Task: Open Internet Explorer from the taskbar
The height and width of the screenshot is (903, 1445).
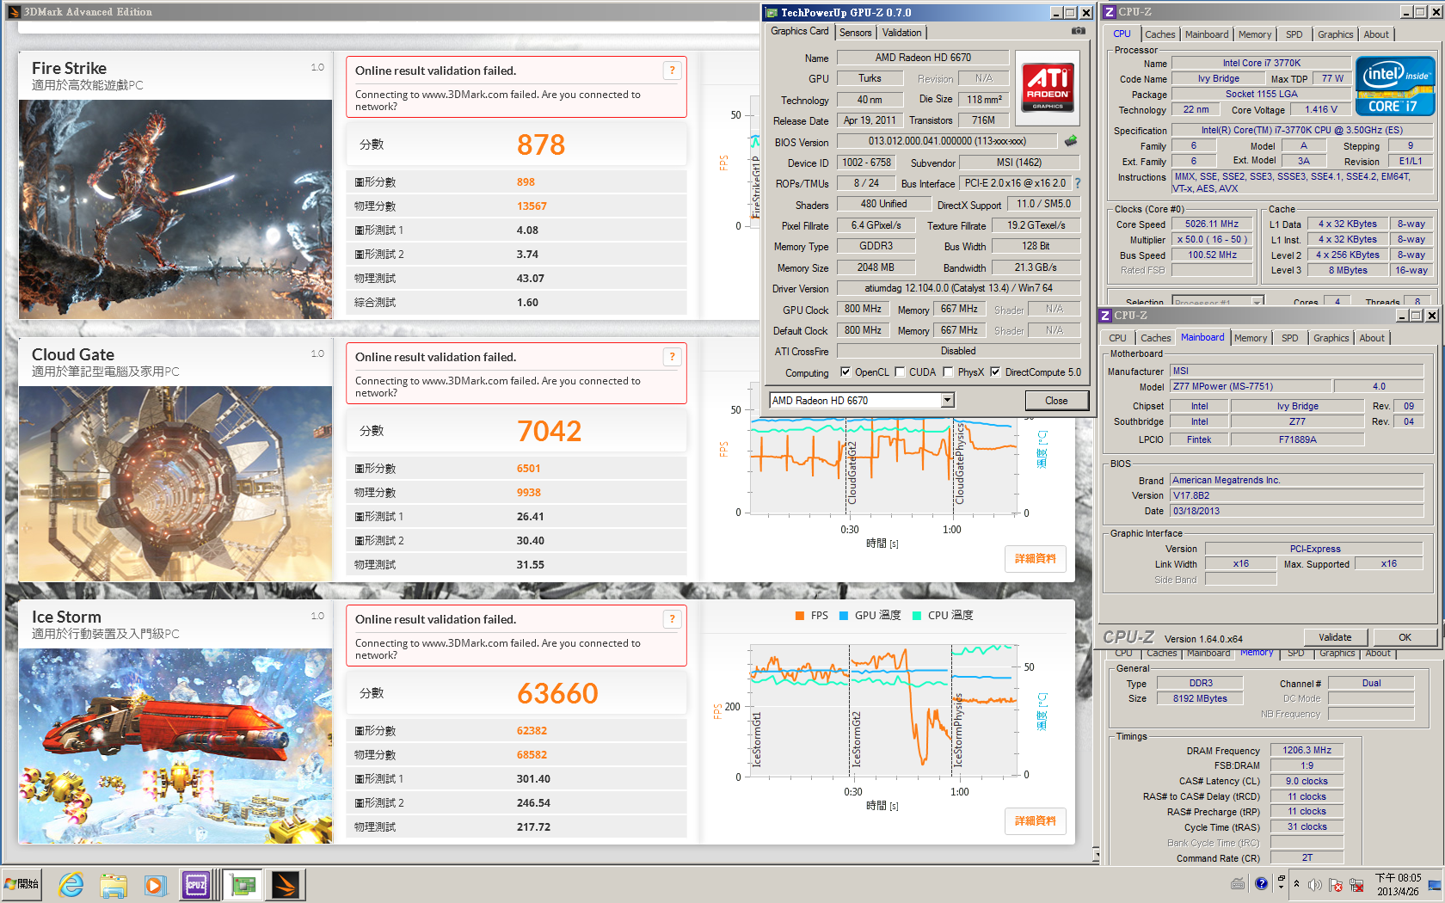Action: [x=71, y=884]
